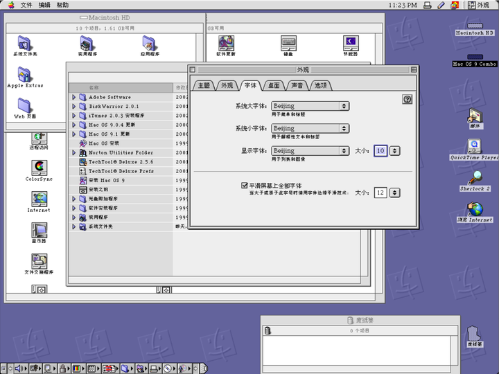Select the 节能器 control panel icon
This screenshot has height=374, width=499.
coord(351,43)
